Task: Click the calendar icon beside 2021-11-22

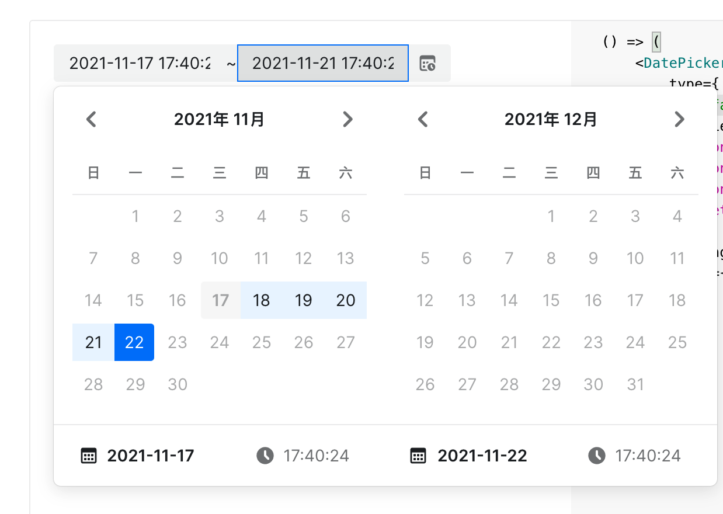Action: click(418, 456)
